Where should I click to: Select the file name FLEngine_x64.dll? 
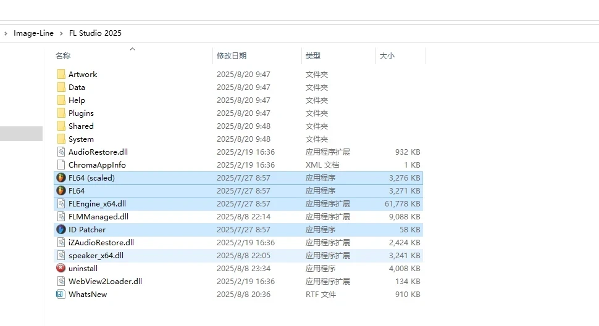pos(97,204)
